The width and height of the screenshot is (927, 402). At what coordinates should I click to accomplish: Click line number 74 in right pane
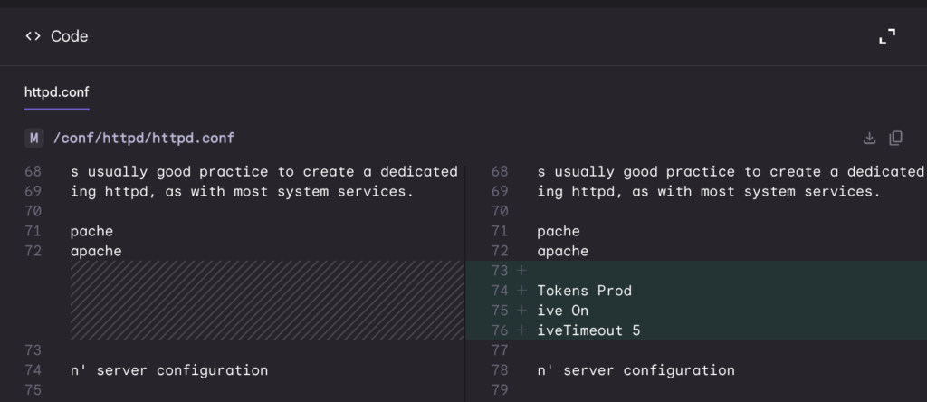click(500, 291)
